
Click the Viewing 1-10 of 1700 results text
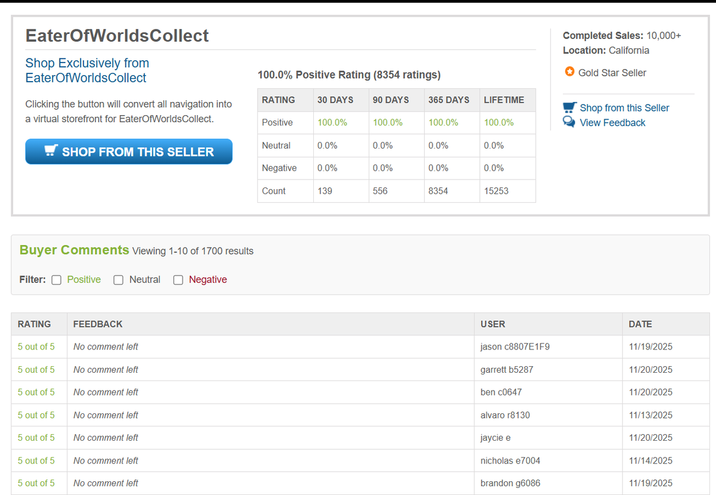click(193, 251)
